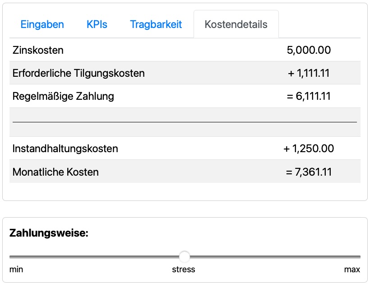
Task: Click the Monatliche Kosten label
Action: (x=55, y=172)
